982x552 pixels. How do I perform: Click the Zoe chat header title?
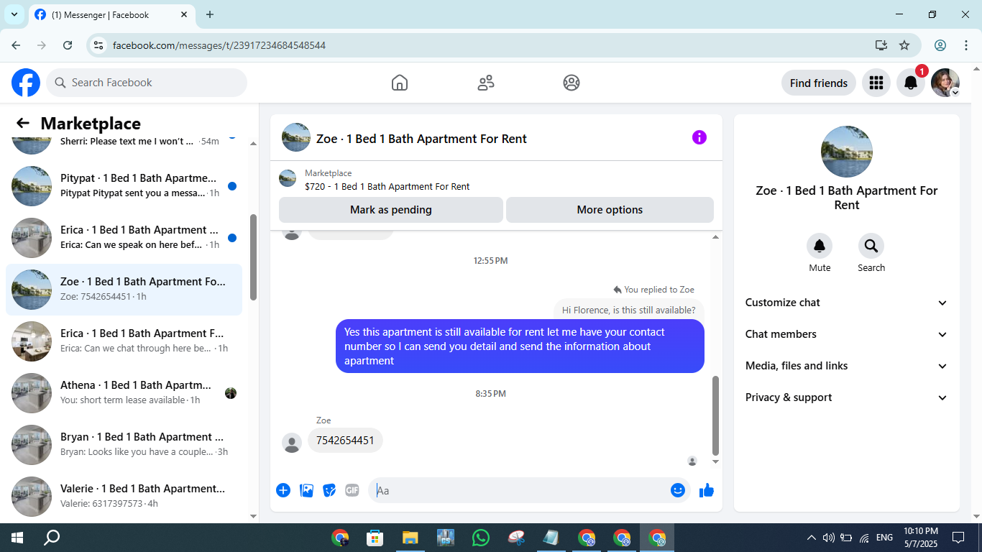tap(421, 139)
